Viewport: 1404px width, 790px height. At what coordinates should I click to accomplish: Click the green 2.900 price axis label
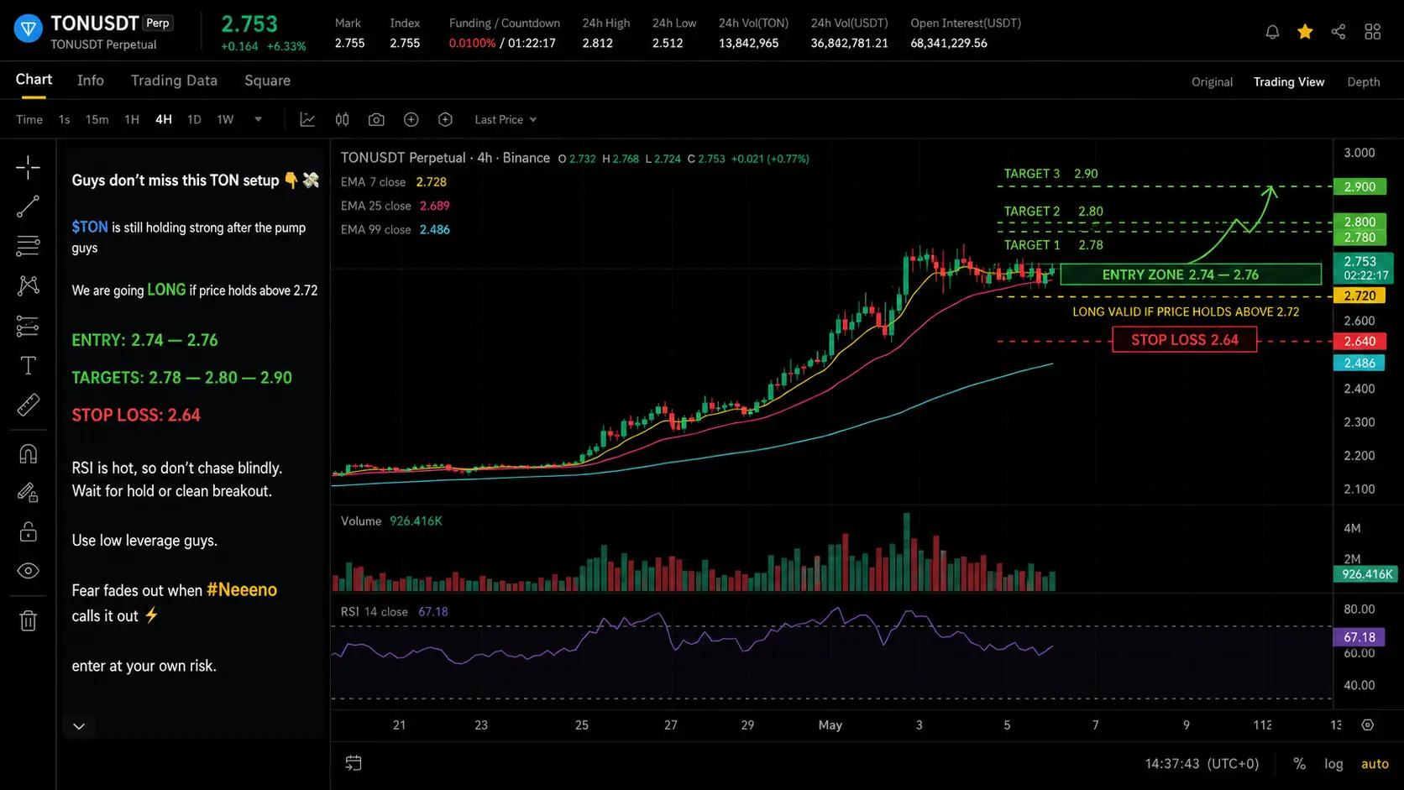coord(1359,187)
